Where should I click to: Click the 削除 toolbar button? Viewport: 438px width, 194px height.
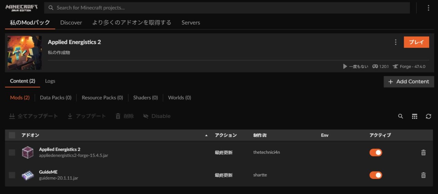coord(125,116)
